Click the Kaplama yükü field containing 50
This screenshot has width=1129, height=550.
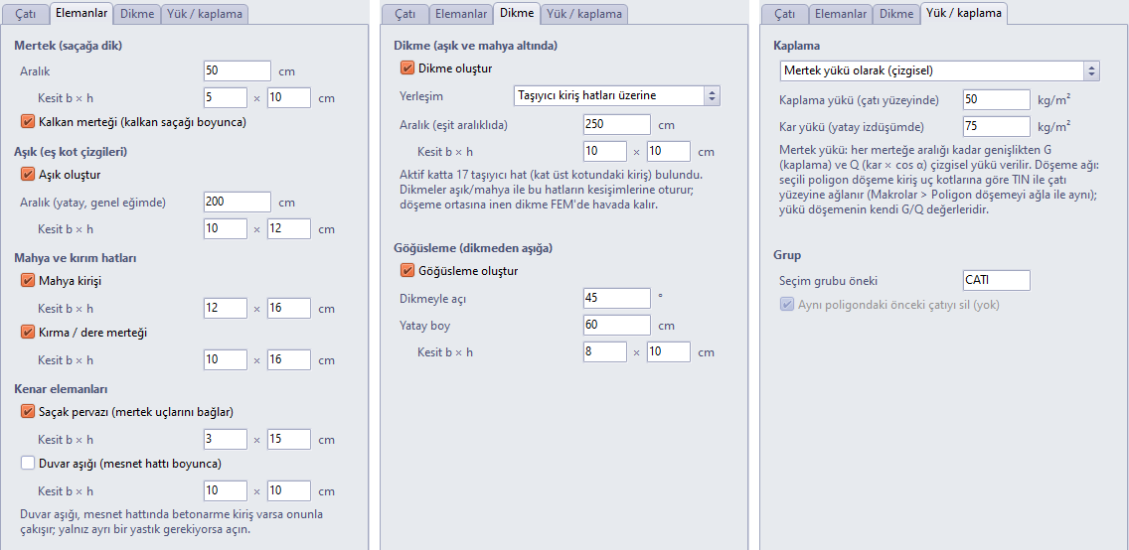point(997,99)
